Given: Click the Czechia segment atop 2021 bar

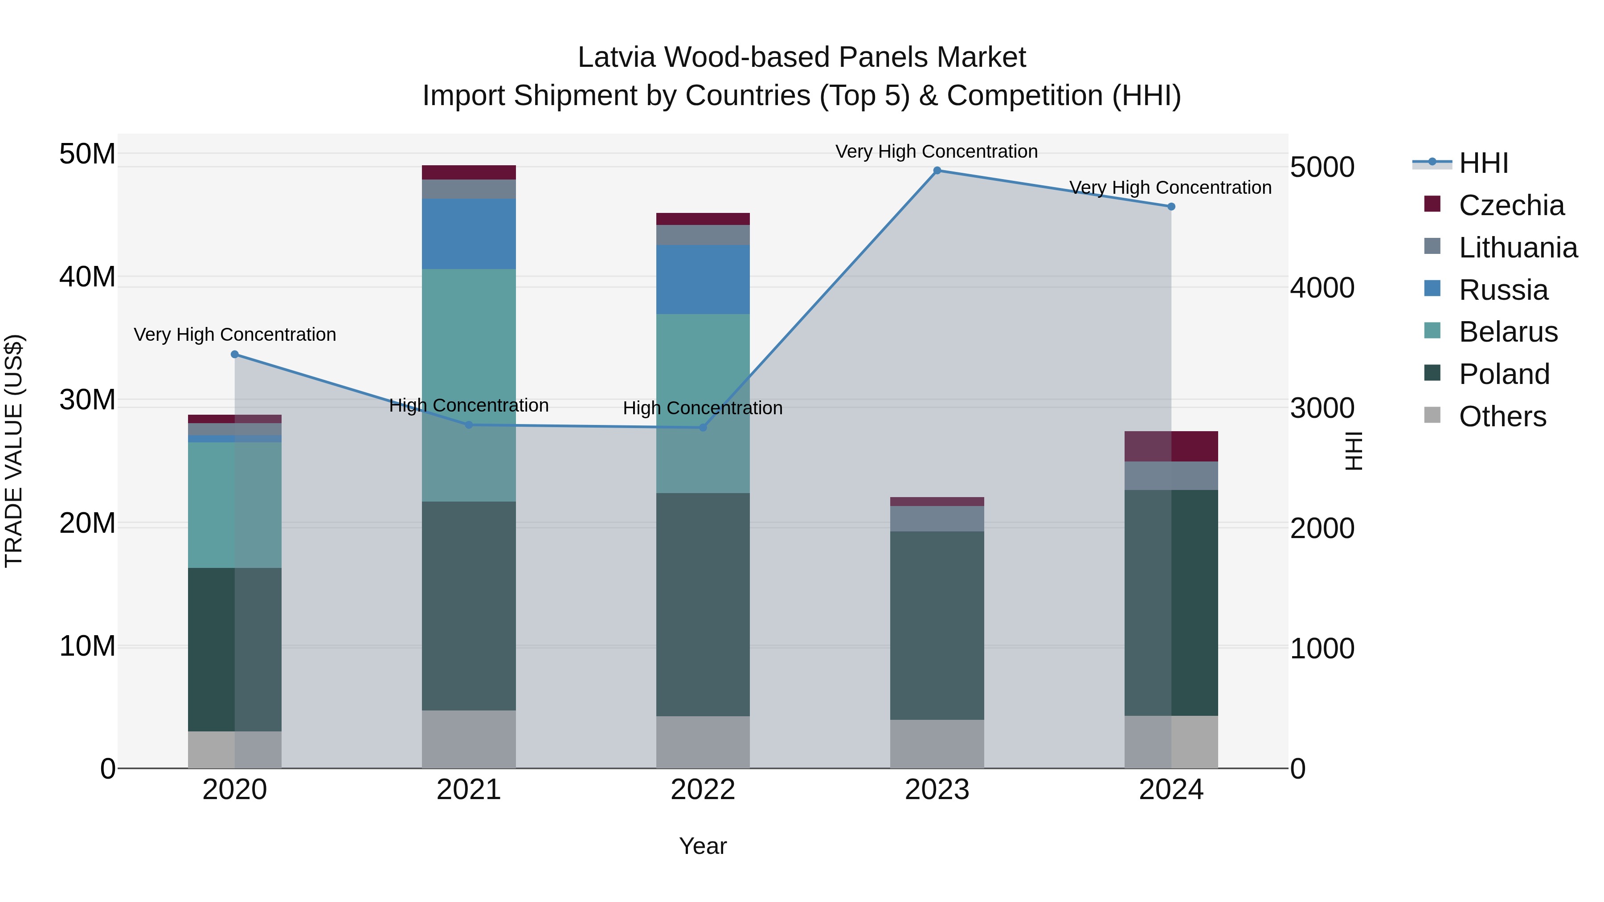Looking at the screenshot, I should [469, 172].
